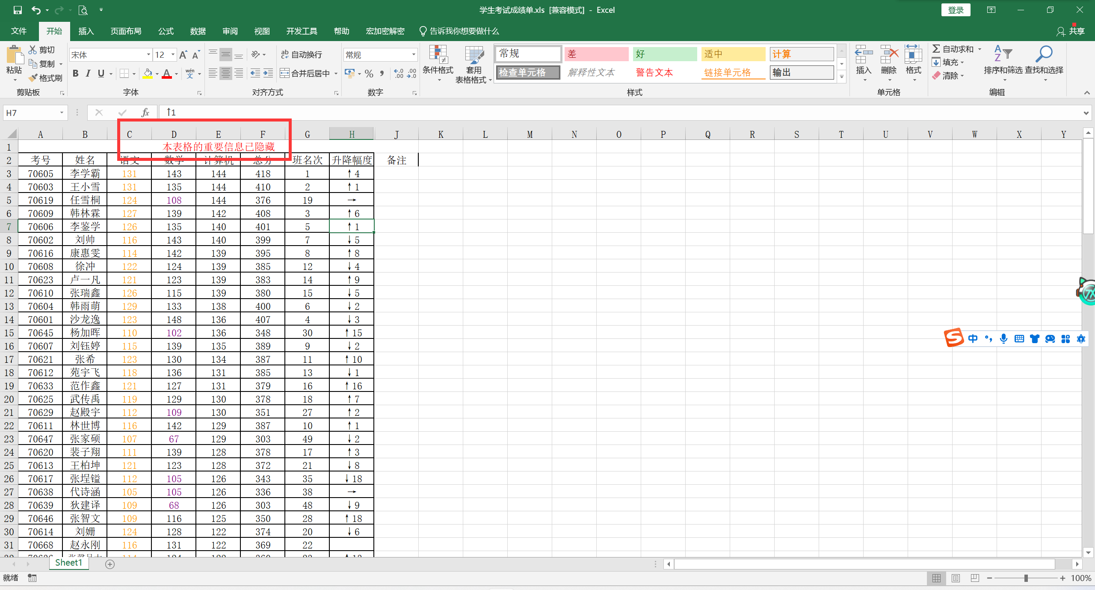Viewport: 1095px width, 590px height.
Task: Click the Insert Function fx icon
Action: point(145,113)
